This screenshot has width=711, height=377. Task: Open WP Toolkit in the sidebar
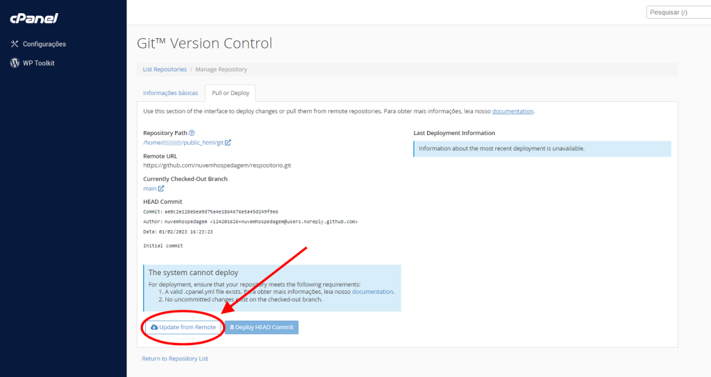39,63
